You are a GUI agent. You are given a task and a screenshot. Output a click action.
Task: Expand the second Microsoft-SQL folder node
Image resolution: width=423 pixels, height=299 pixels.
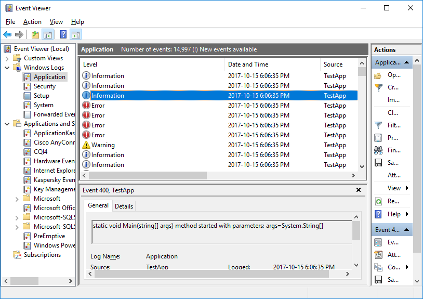click(17, 227)
